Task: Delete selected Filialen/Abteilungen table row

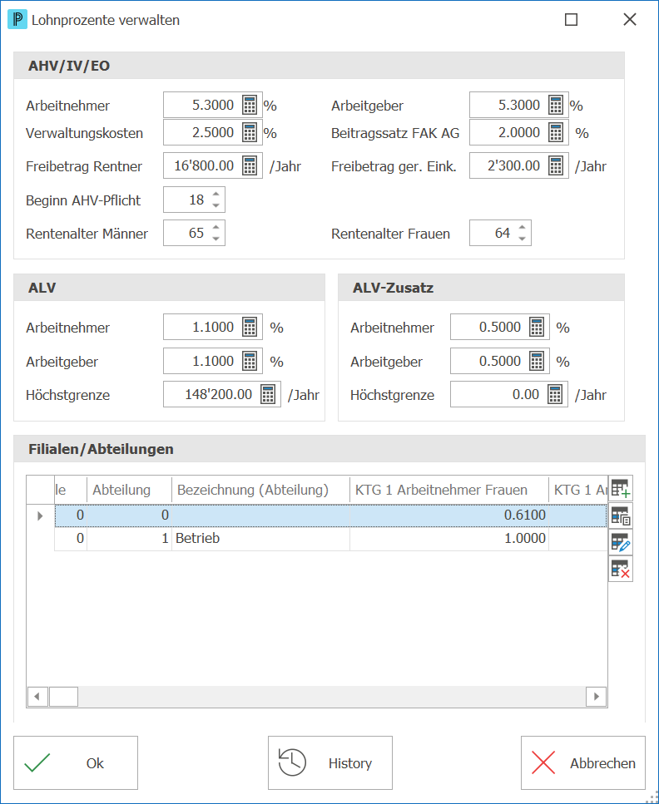Action: 621,569
